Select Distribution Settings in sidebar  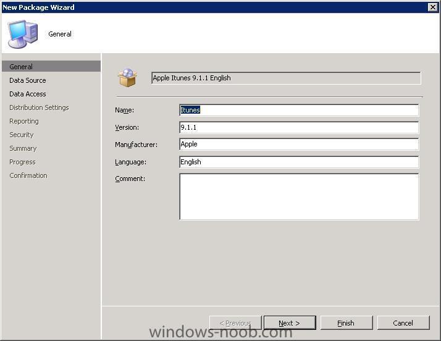[x=39, y=107]
